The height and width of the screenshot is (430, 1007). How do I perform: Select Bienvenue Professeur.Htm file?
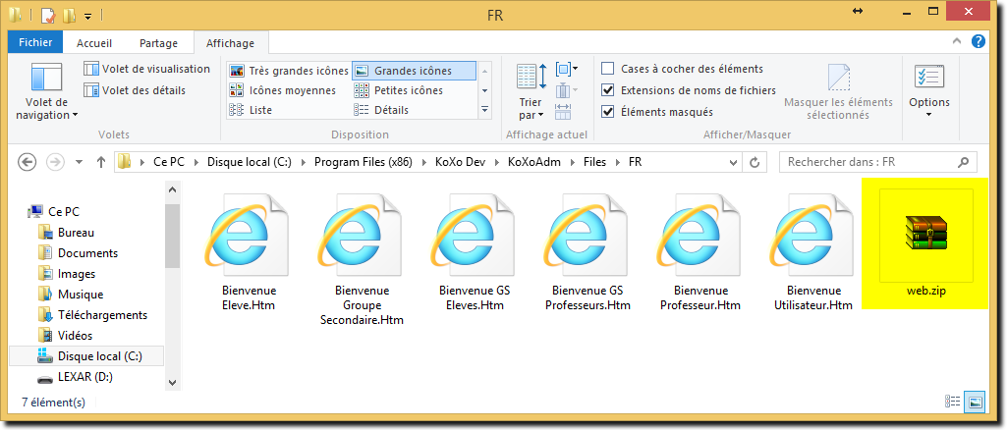coord(700,251)
